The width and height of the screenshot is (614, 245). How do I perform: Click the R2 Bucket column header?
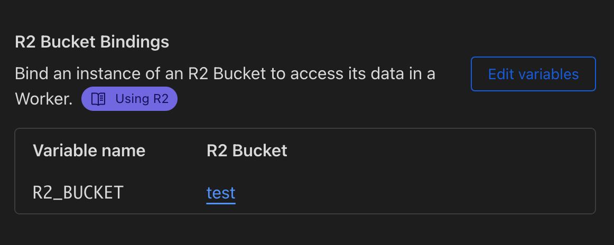[247, 151]
